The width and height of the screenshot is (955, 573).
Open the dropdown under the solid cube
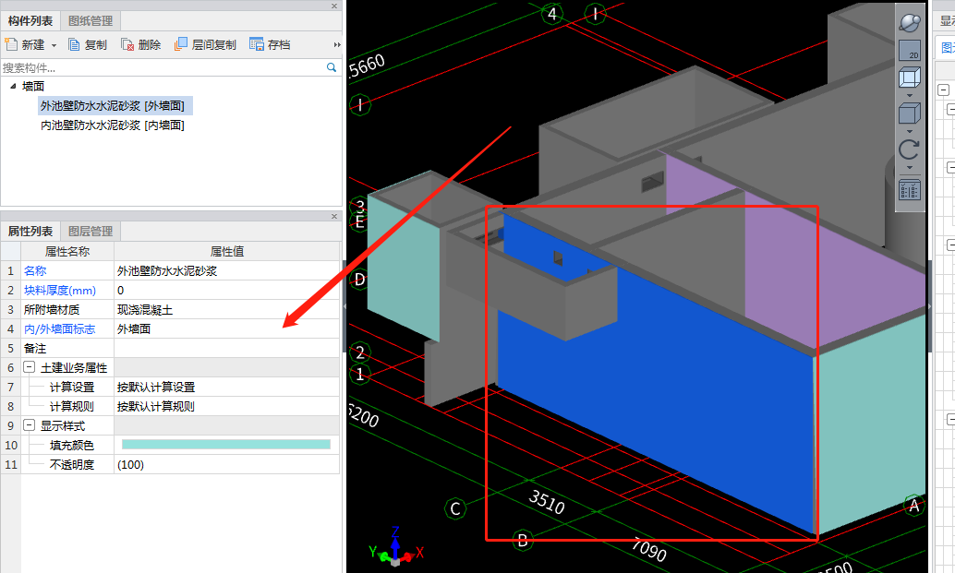[910, 131]
